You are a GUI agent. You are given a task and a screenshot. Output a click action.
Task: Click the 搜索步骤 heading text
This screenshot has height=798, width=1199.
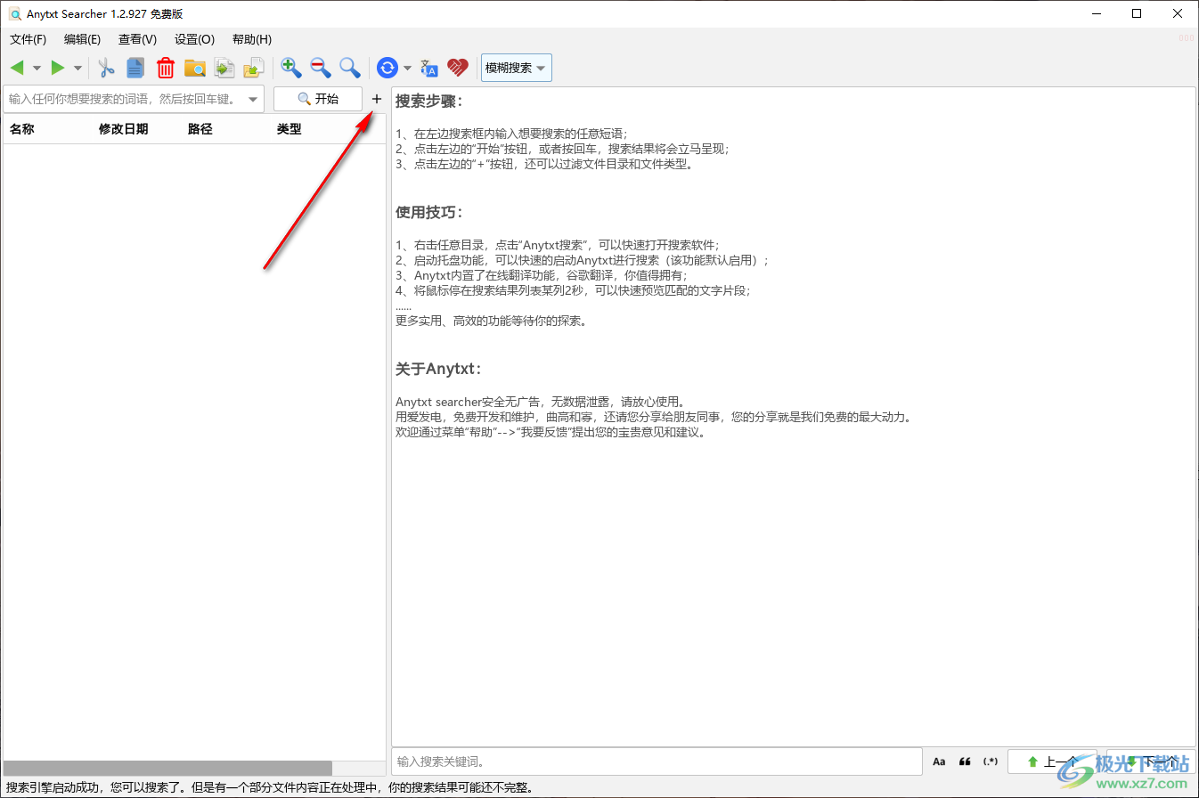coord(429,101)
